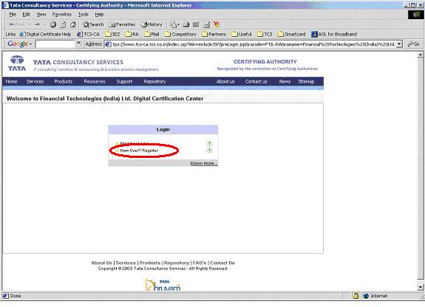
Task: Click the red Messenger toolbar icon
Action: click(x=217, y=24)
